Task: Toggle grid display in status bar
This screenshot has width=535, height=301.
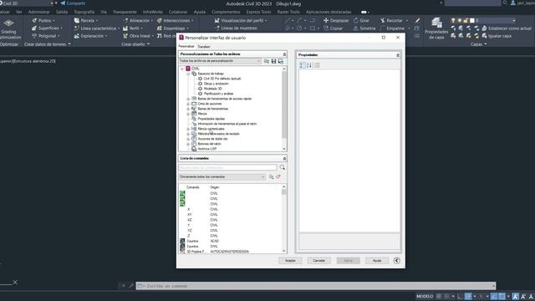Action: 439,296
